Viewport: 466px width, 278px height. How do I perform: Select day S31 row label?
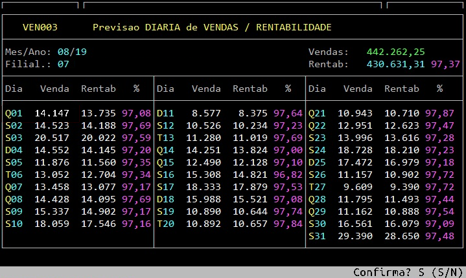317,236
